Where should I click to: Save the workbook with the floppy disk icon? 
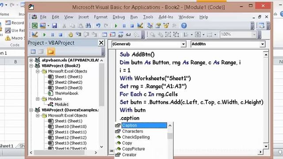54,26
